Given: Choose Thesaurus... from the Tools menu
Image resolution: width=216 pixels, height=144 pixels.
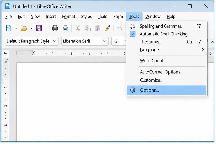Looking at the screenshot, I should tap(166, 42).
